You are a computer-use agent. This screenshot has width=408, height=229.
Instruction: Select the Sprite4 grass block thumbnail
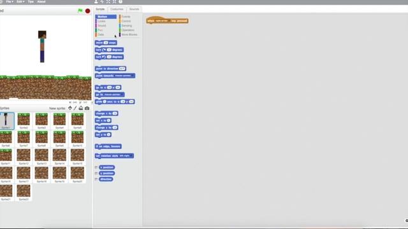[x=59, y=121]
